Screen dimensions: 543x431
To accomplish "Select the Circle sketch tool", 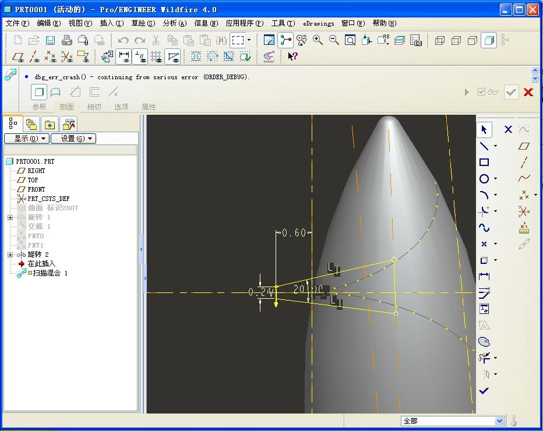I will [484, 179].
